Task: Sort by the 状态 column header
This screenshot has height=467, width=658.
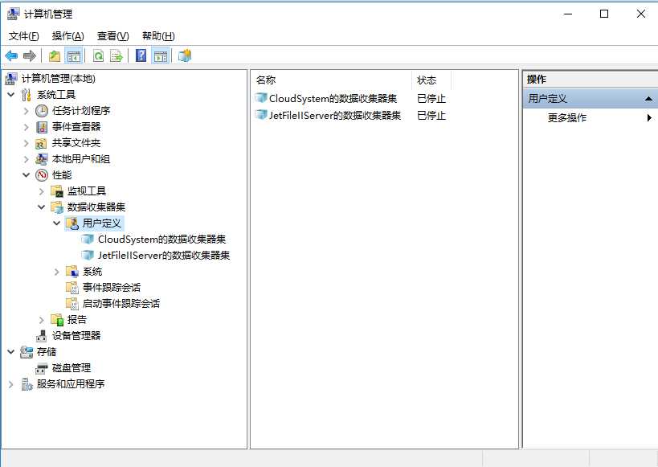Action: (x=431, y=80)
